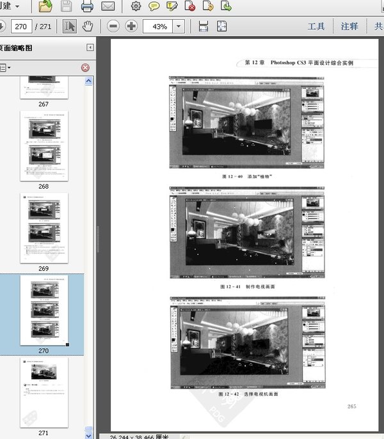
Task: Collapse the page thumbnails panel
Action: pyautogui.click(x=90, y=47)
